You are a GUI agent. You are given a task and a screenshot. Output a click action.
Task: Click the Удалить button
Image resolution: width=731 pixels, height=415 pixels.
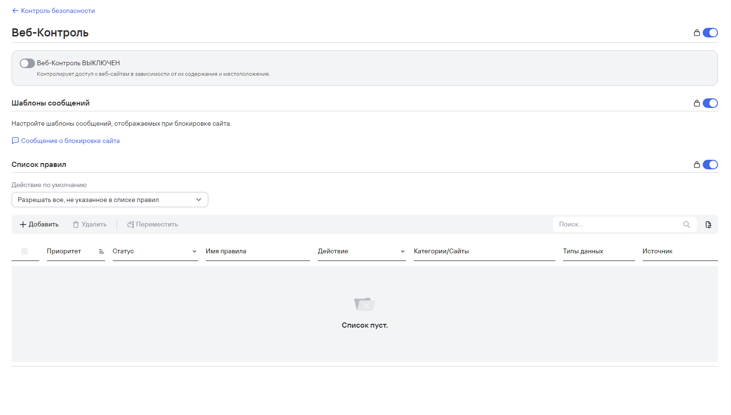[90, 225]
